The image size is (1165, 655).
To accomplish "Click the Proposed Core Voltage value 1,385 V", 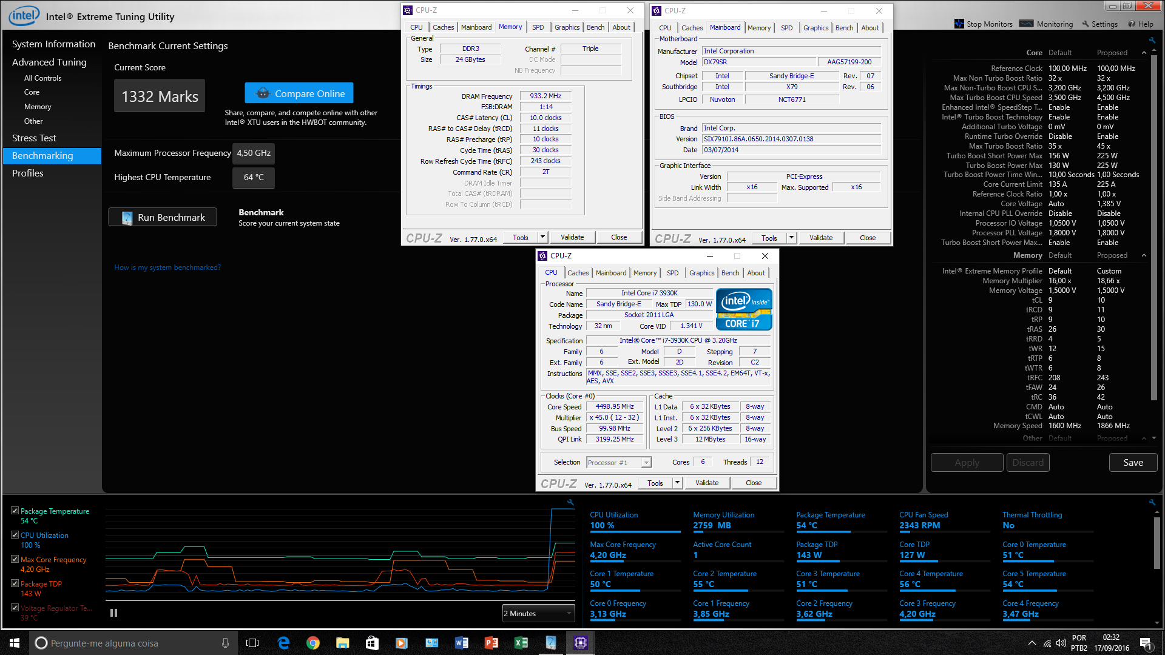I will pyautogui.click(x=1109, y=204).
